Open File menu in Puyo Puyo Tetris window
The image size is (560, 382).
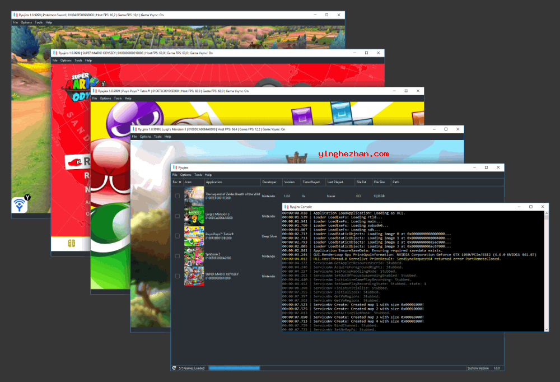coord(94,98)
